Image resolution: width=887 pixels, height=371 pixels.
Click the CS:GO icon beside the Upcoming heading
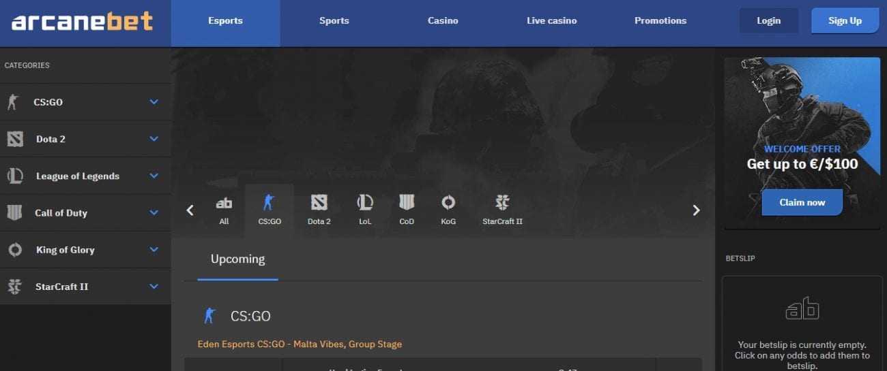(x=209, y=316)
